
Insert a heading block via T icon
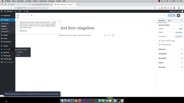tap(109, 35)
